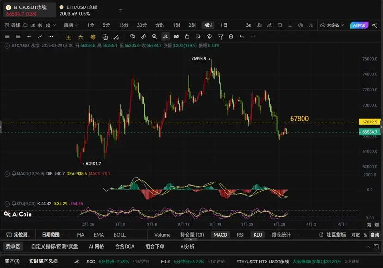
Task: Click the zoom-in magnifier tool
Action: click(x=154, y=37)
